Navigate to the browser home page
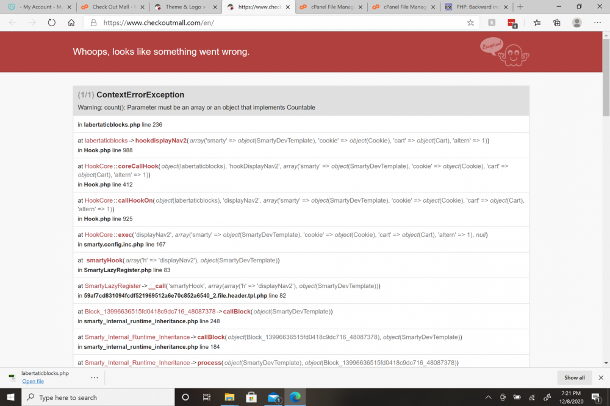 coord(71,22)
